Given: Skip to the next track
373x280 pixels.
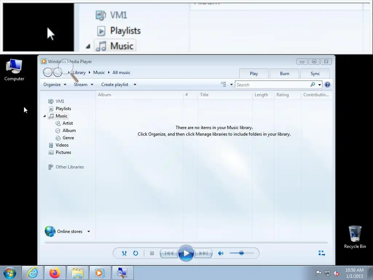Looking at the screenshot, I should tap(203, 253).
